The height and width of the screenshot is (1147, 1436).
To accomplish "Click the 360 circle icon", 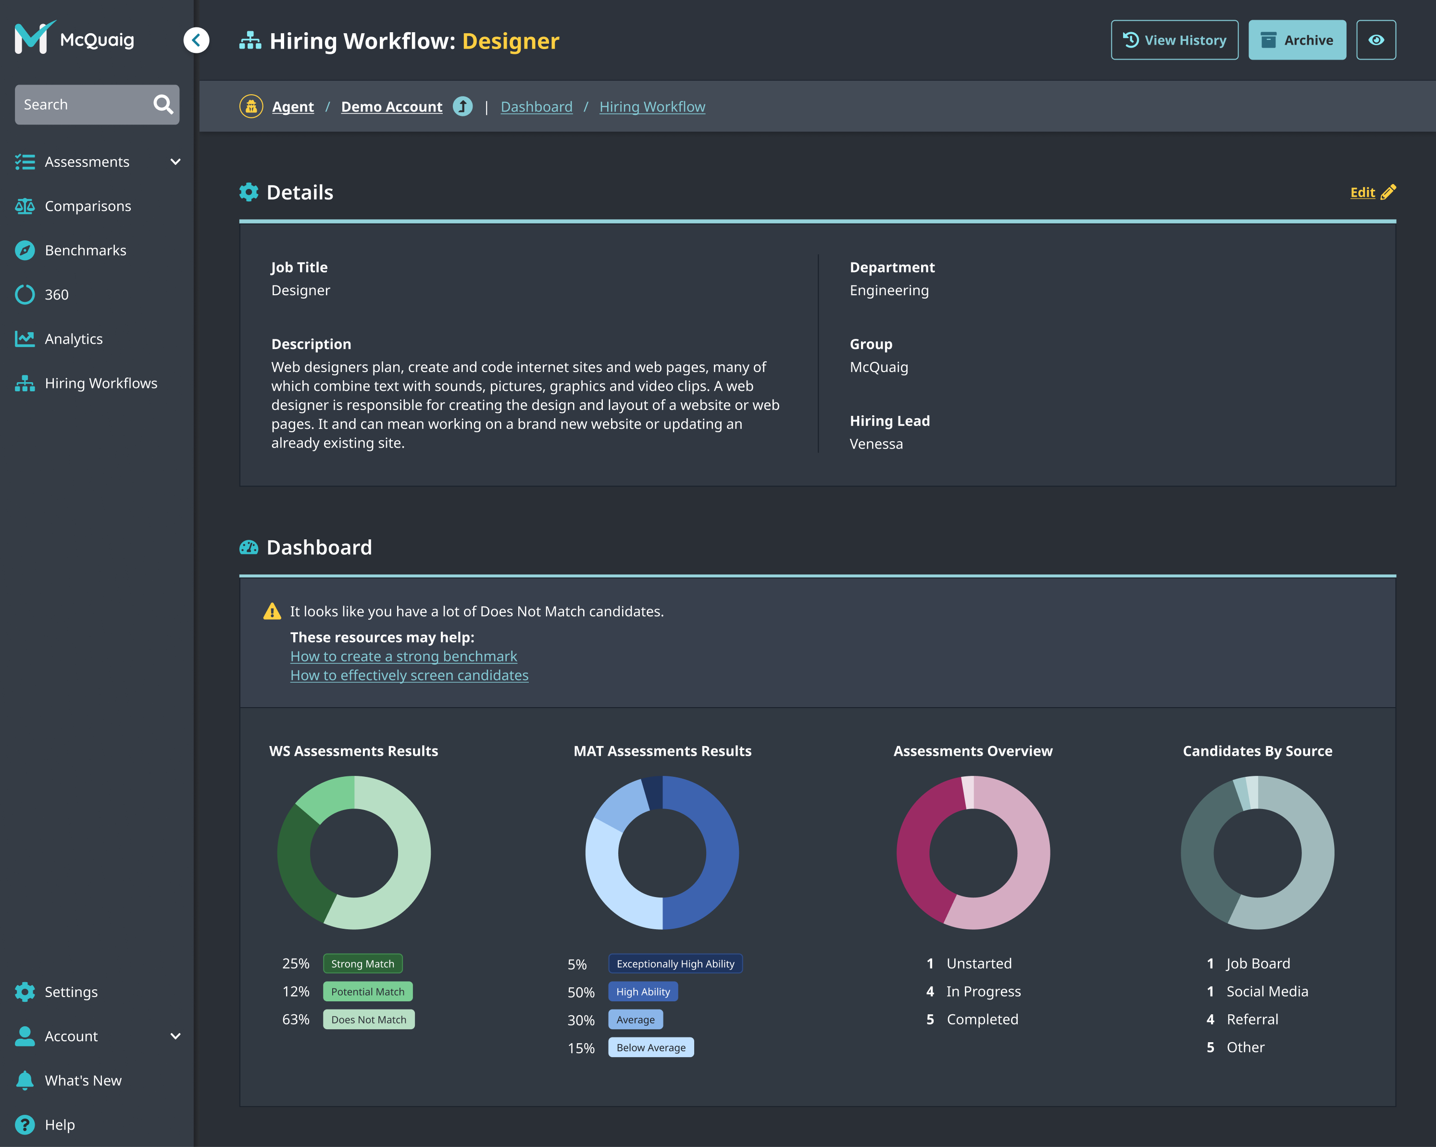I will pos(25,294).
